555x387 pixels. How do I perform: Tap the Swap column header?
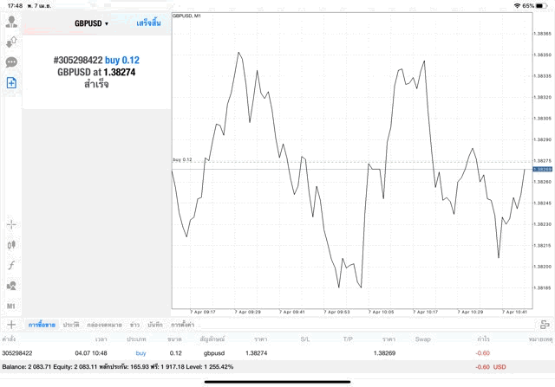[422, 339]
